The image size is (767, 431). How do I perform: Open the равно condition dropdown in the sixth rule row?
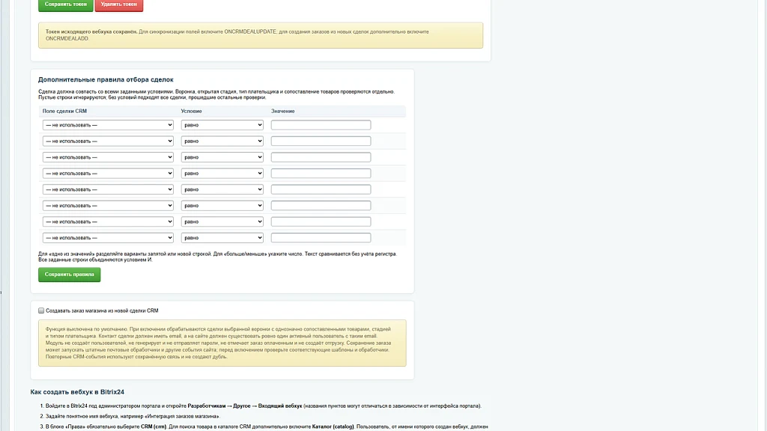(222, 206)
